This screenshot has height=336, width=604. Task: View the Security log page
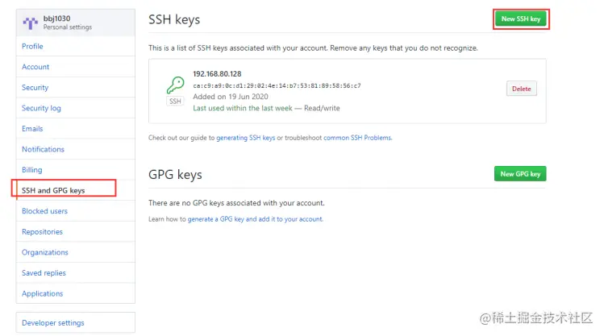(x=41, y=108)
